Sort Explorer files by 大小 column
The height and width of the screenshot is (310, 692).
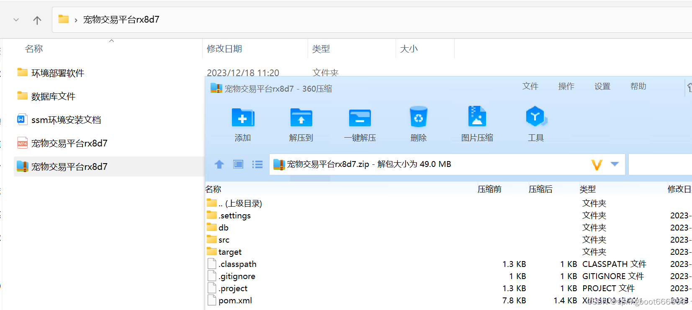409,49
